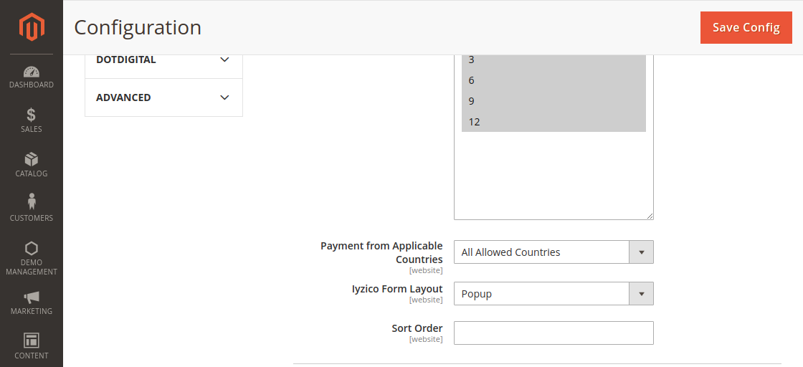Select installment option 6 in list
The image size is (803, 367).
tap(553, 80)
